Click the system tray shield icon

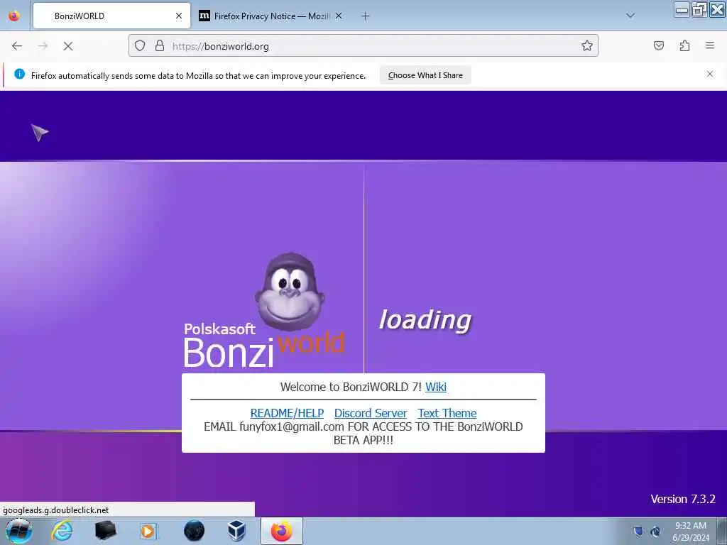638,531
